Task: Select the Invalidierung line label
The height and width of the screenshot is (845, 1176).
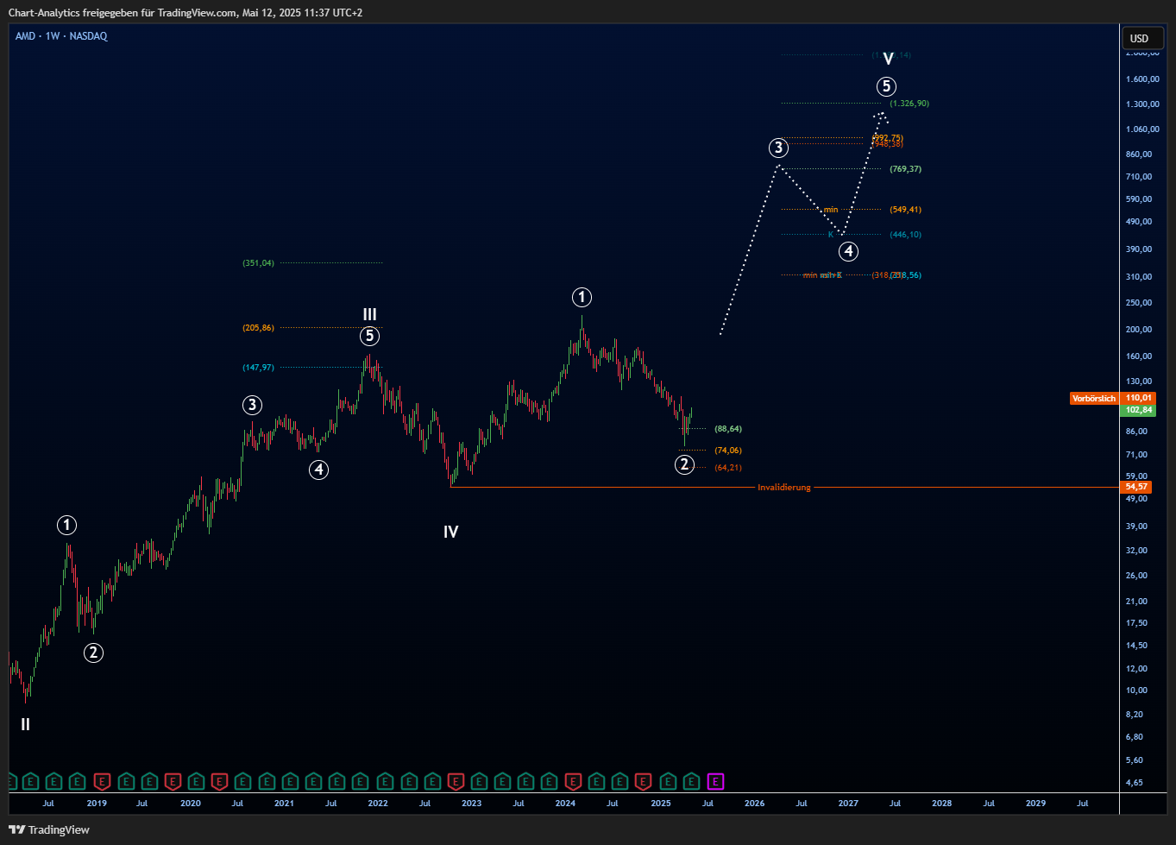Action: [x=783, y=488]
